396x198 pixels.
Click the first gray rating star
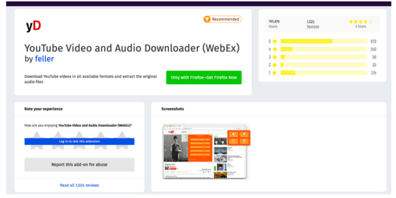coord(37,141)
